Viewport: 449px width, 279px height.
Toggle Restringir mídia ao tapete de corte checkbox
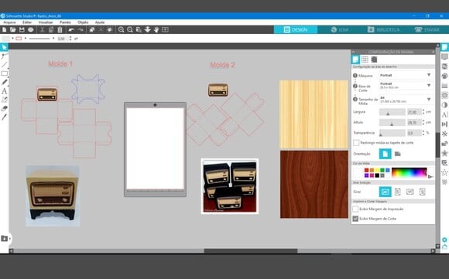356,142
